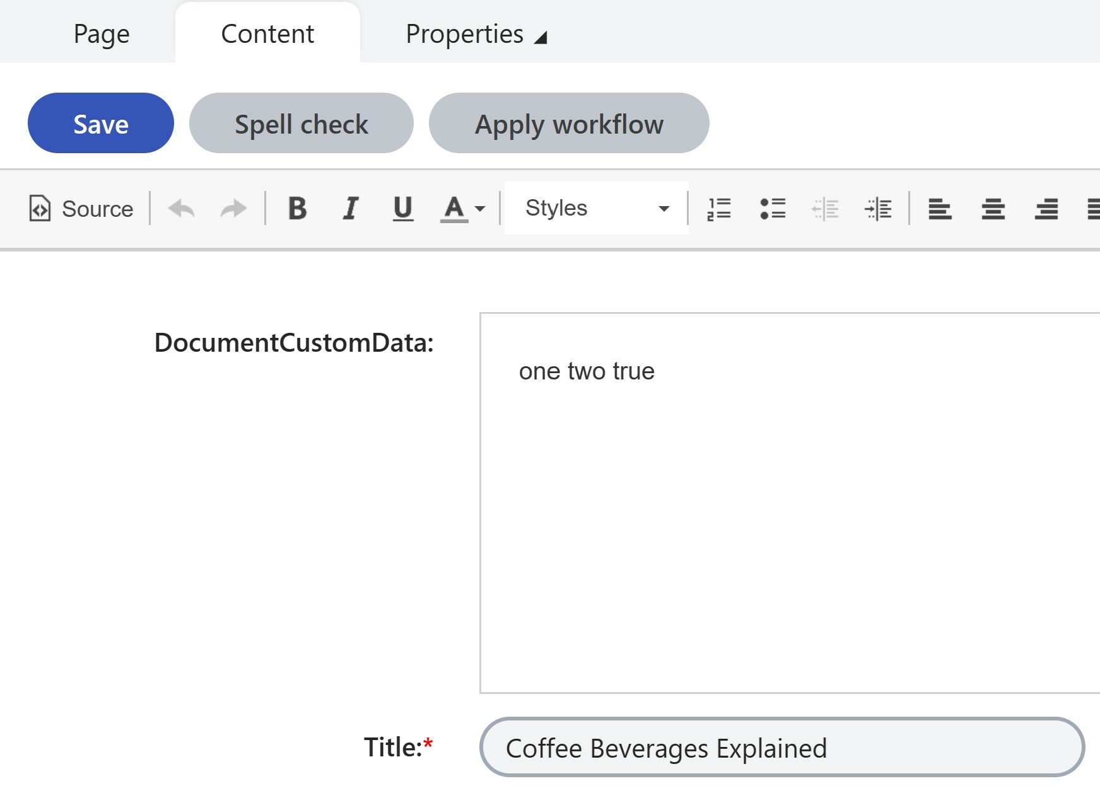
Task: Click the blue Save button
Action: (101, 124)
